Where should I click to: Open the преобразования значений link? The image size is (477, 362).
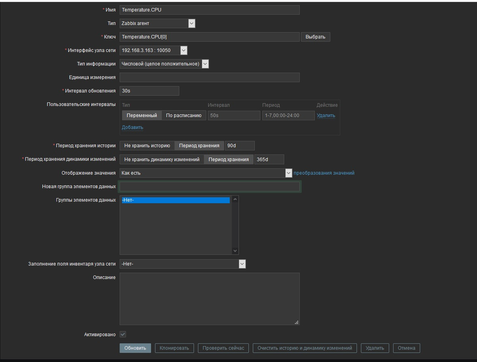324,173
